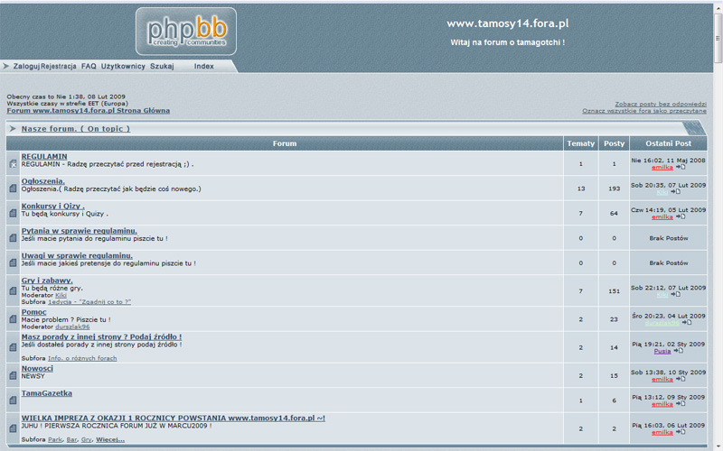Image resolution: width=723 pixels, height=451 pixels.
Task: Click the vertical page scrollbar
Action: click(718, 225)
